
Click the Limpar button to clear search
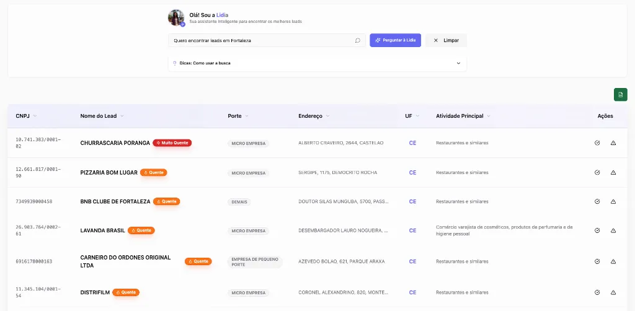446,40
